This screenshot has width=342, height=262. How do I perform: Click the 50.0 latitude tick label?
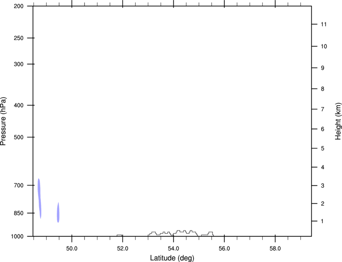[72, 248]
